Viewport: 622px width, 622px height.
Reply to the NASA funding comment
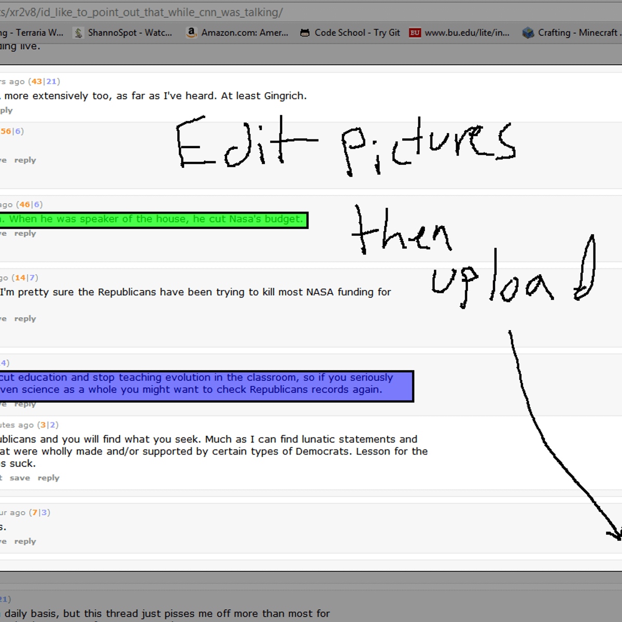pyautogui.click(x=25, y=319)
